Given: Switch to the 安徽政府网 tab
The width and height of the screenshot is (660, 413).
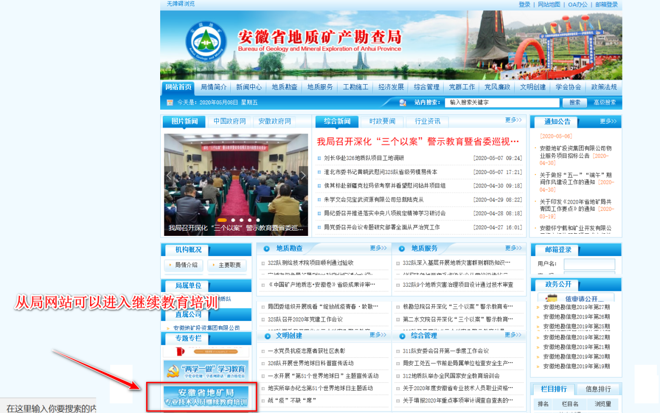Looking at the screenshot, I should click(x=275, y=122).
